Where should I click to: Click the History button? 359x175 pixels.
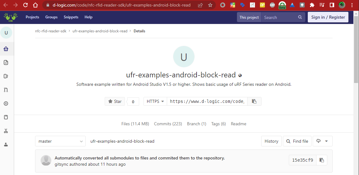271,141
